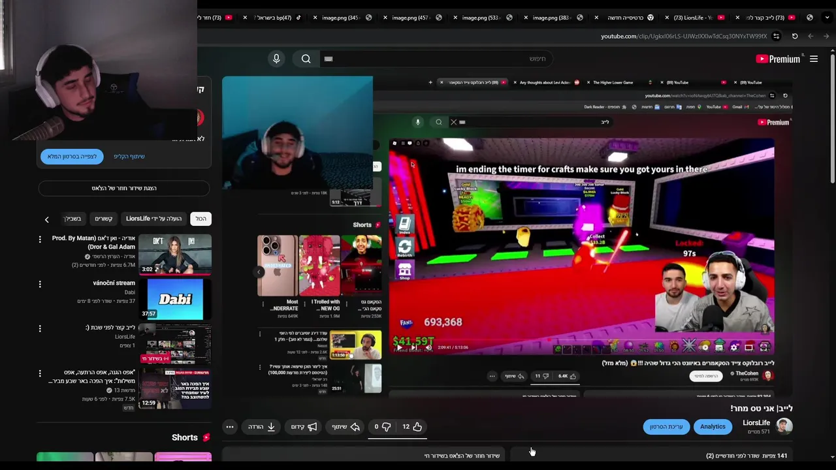The height and width of the screenshot is (470, 836).
Task: Open the Odeya 3:02 video thumbnail
Action: tap(175, 254)
